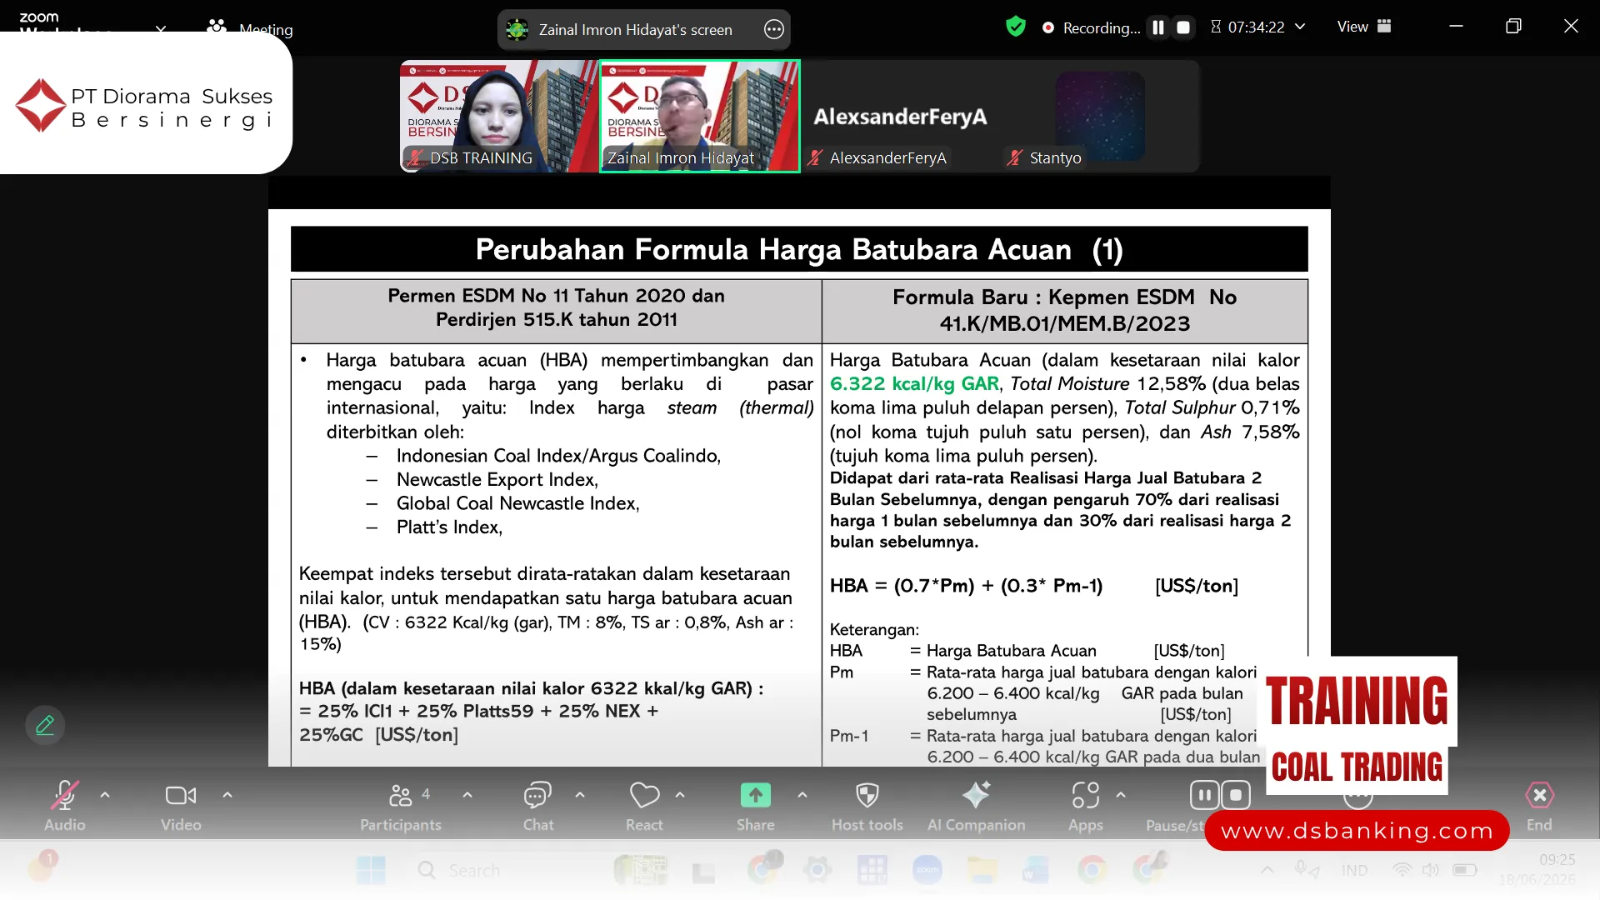
Task: Click the green '6.322 kcal/kg GAR' text
Action: pos(914,383)
